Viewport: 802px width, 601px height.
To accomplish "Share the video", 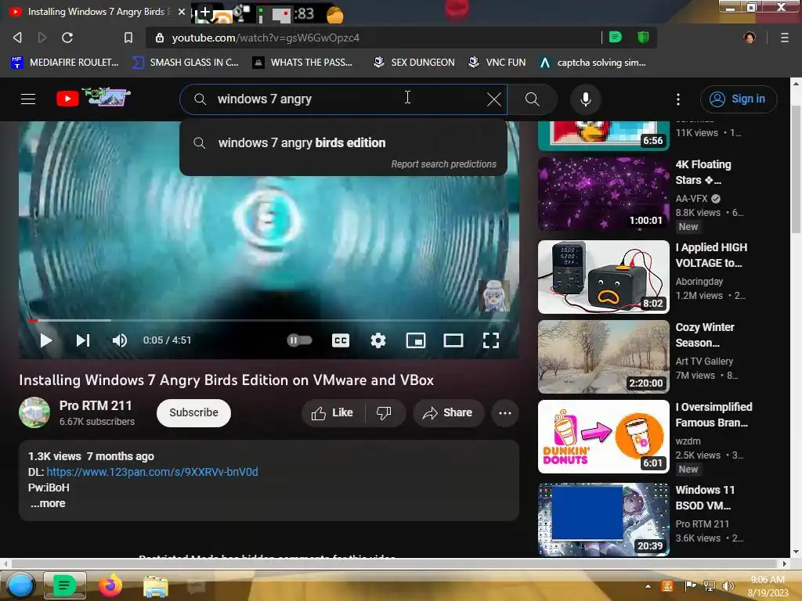I will [x=447, y=413].
